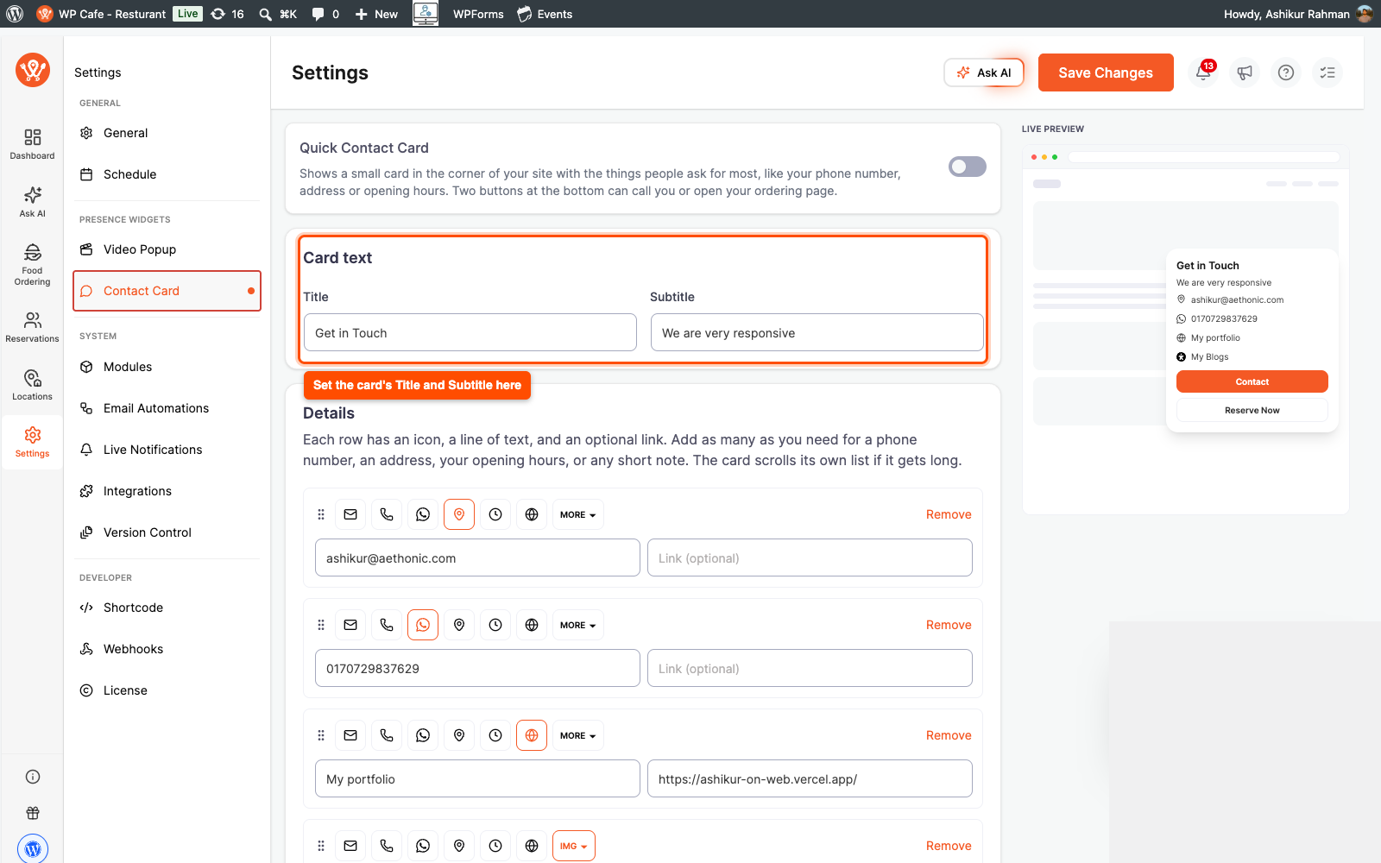This screenshot has height=863, width=1381.
Task: Open Events in the admin bar
Action: 545,14
